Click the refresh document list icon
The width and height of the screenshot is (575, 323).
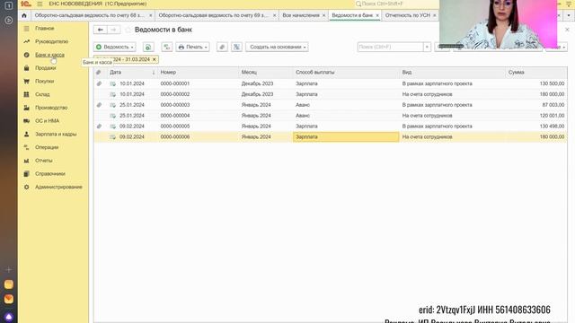coord(148,47)
